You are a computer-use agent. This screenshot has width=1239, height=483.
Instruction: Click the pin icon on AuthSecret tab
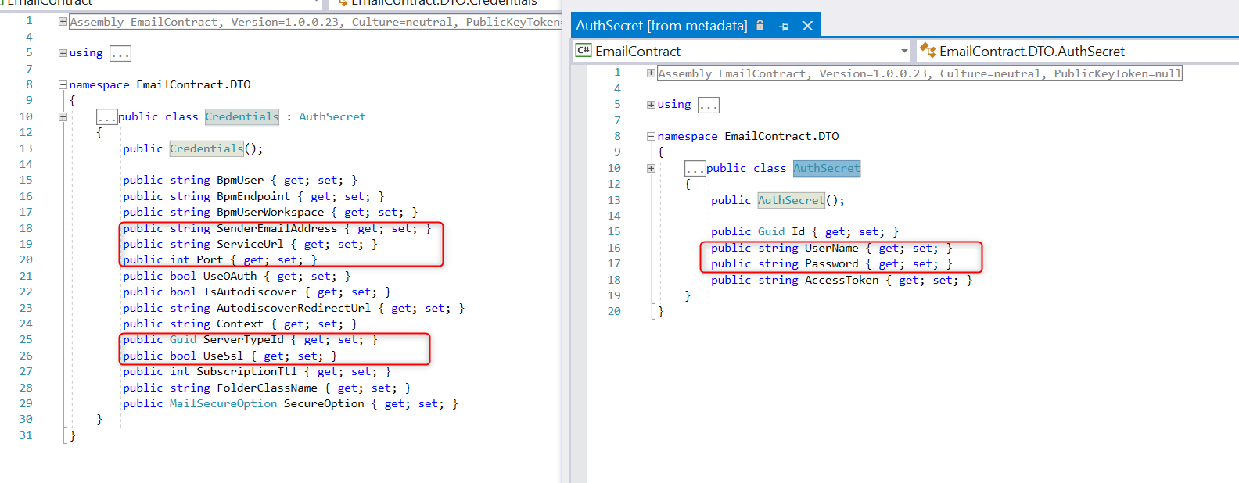coord(784,26)
